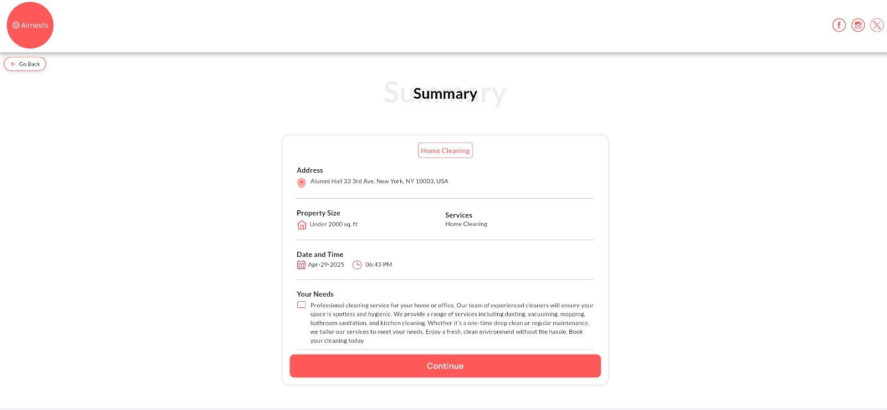
Task: Click the Your Needs description paragraph
Action: pyautogui.click(x=450, y=323)
